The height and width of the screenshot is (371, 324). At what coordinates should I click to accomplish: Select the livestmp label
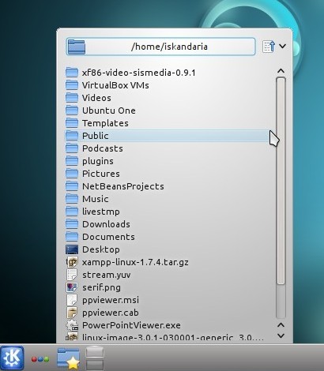pyautogui.click(x=100, y=212)
